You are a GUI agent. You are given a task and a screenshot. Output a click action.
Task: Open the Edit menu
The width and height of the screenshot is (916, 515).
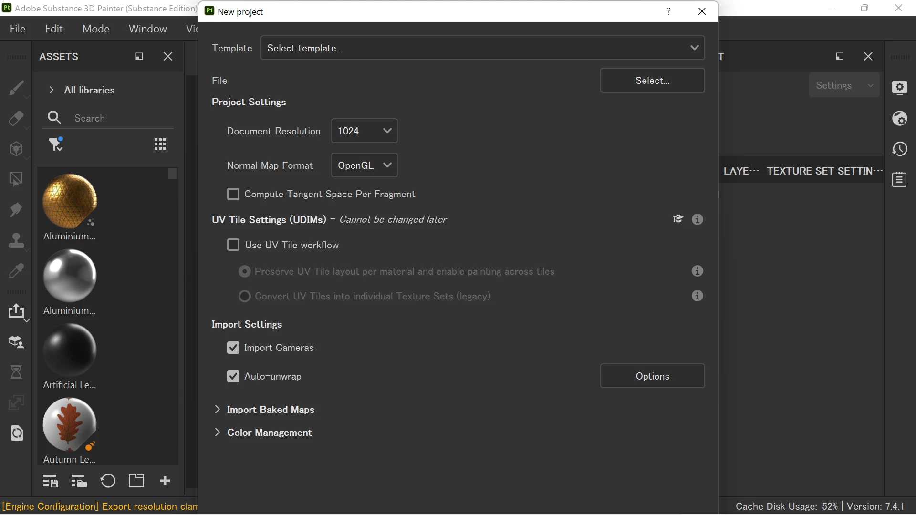[x=53, y=29]
